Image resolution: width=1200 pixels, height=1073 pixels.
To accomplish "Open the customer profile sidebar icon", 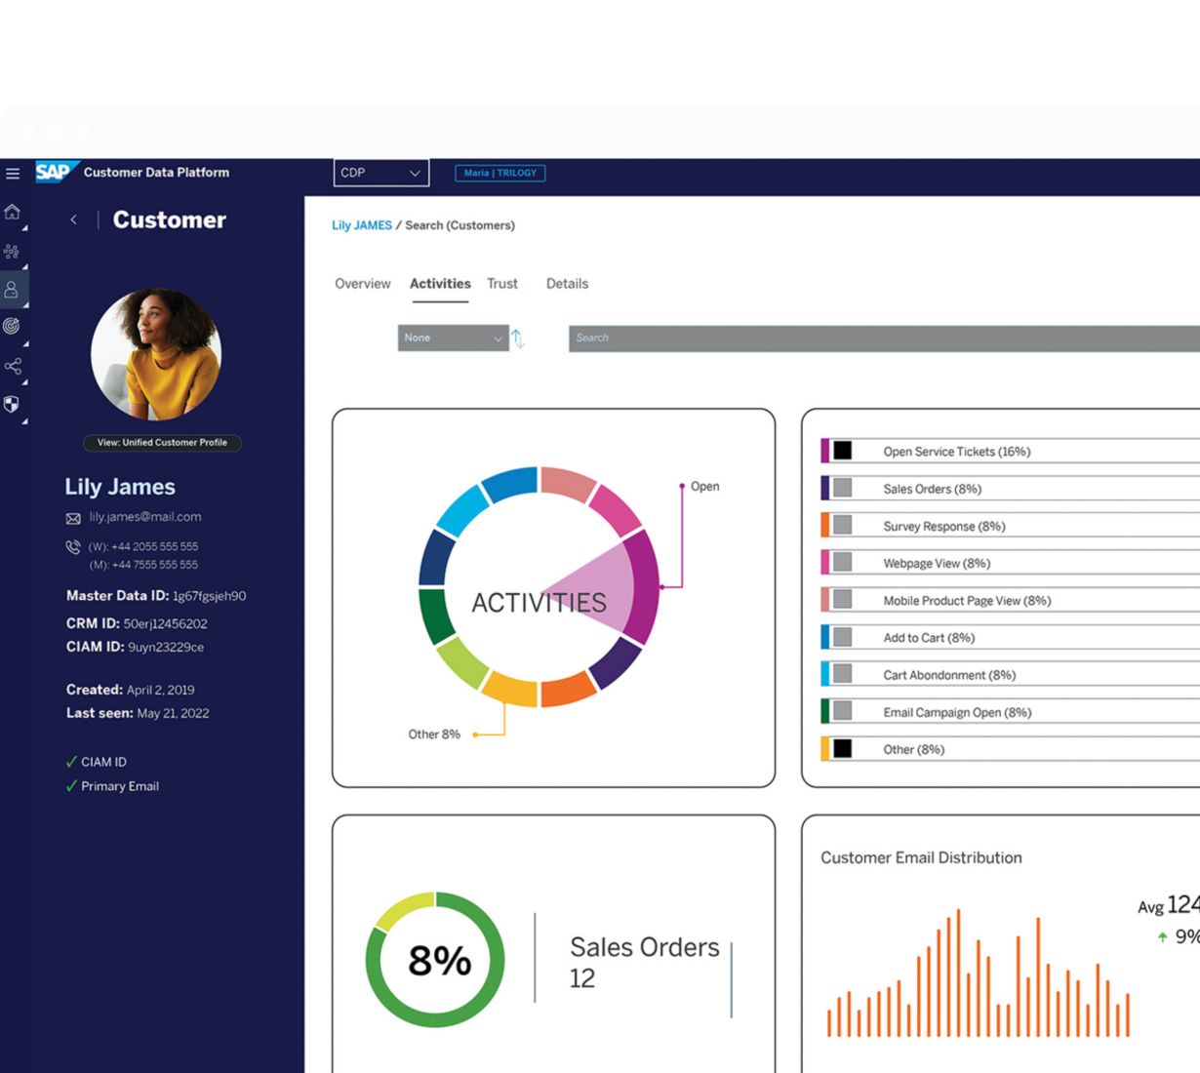I will coord(12,290).
